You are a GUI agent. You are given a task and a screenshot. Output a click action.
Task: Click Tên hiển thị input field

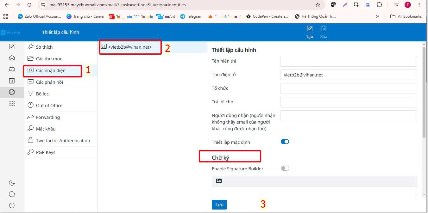point(349,61)
